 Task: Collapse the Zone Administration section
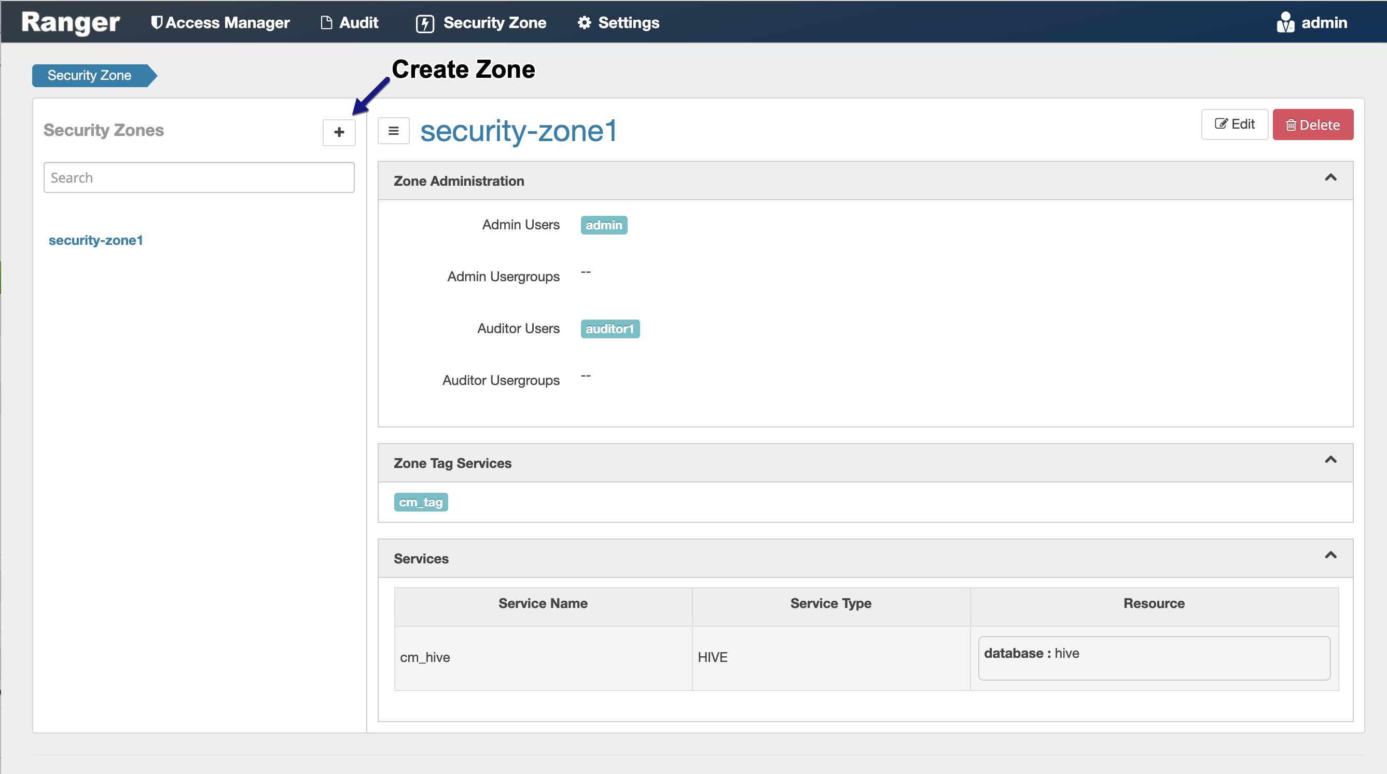pyautogui.click(x=1330, y=178)
